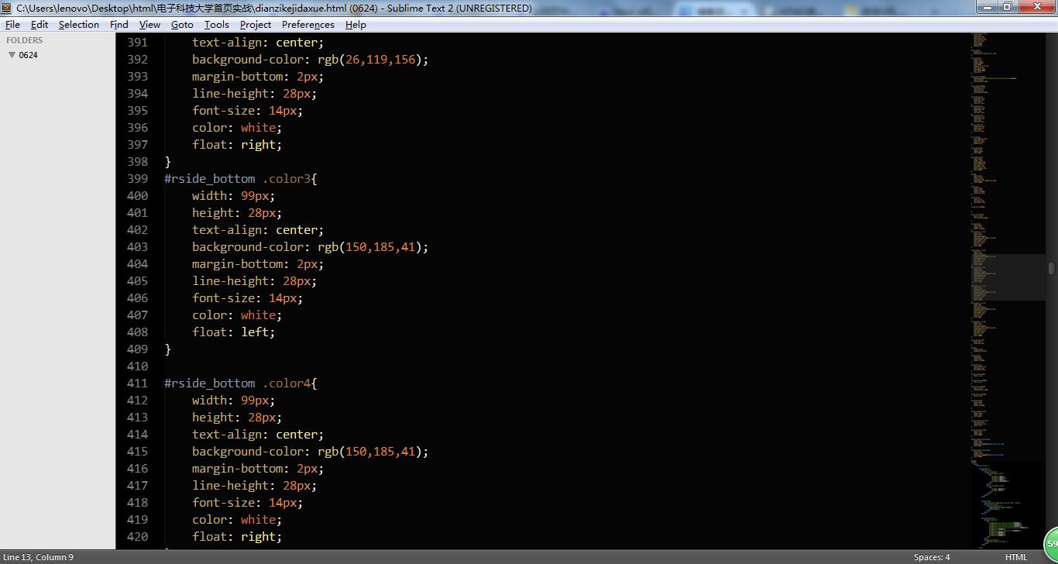
Task: Click the green circular badge at bottom right
Action: [1051, 542]
